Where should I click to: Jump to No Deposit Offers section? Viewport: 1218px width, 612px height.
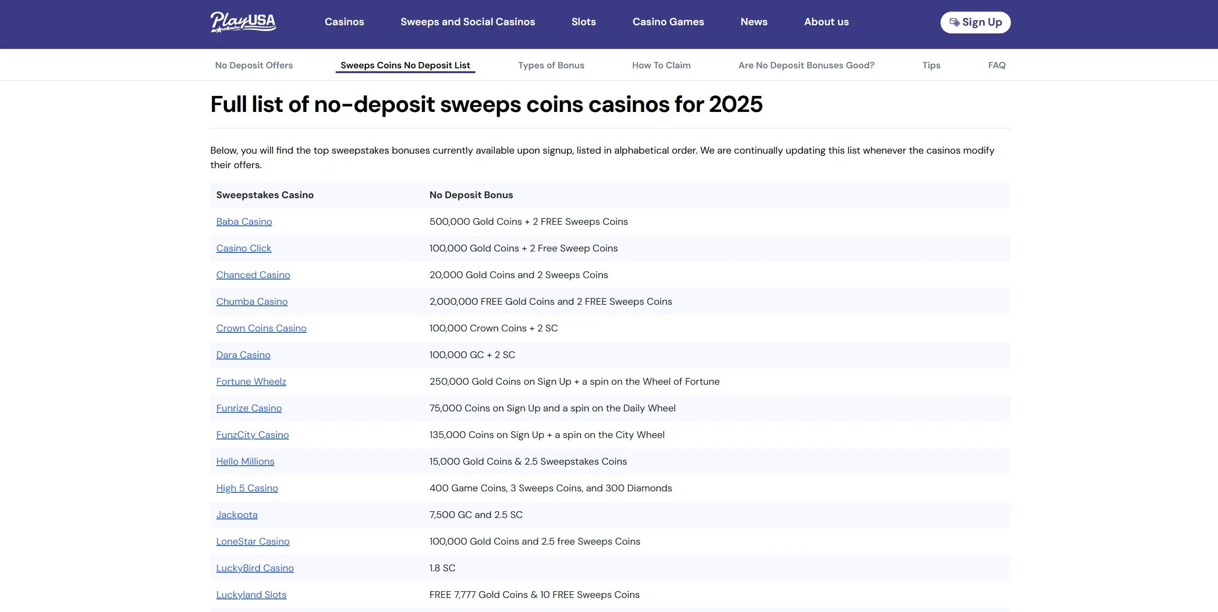[x=254, y=65]
